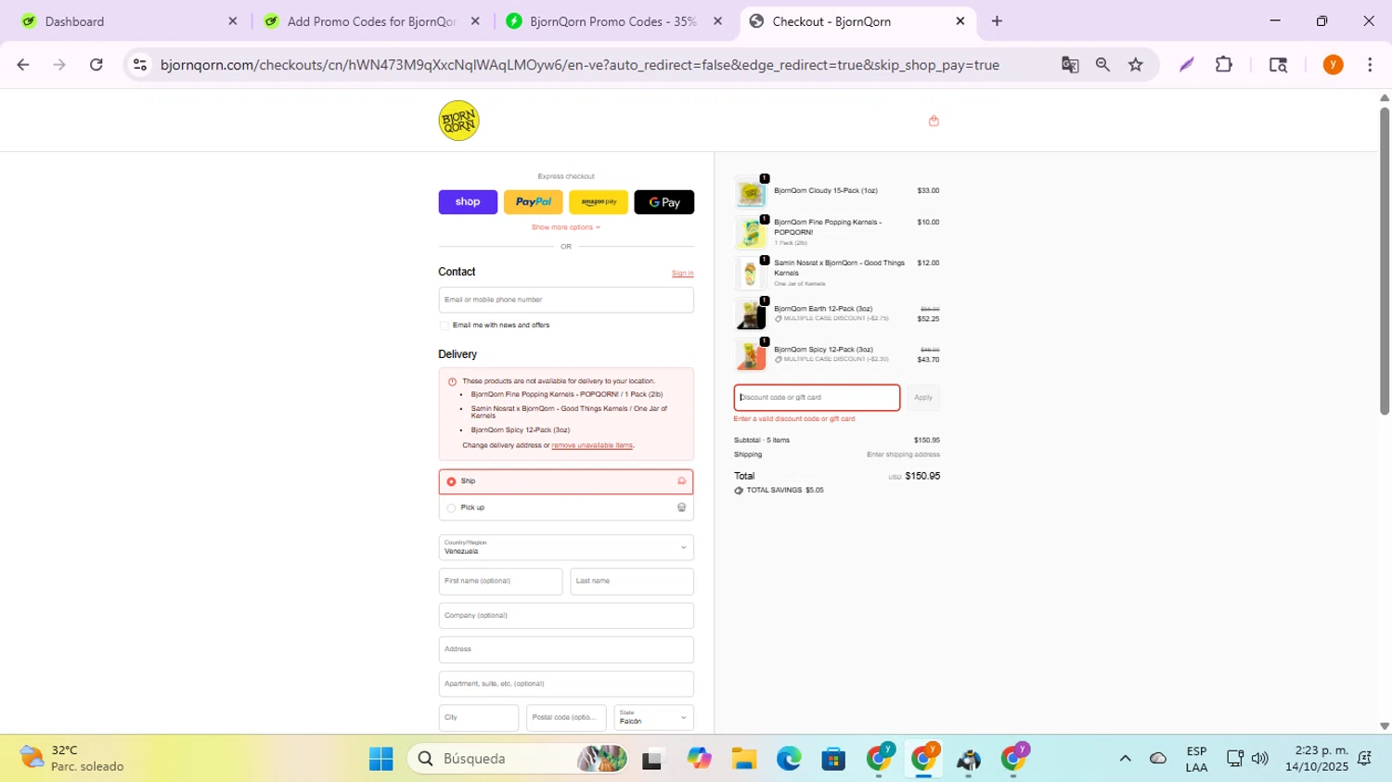Open the BjornQorn logo home link
The height and width of the screenshot is (782, 1392).
tap(458, 121)
